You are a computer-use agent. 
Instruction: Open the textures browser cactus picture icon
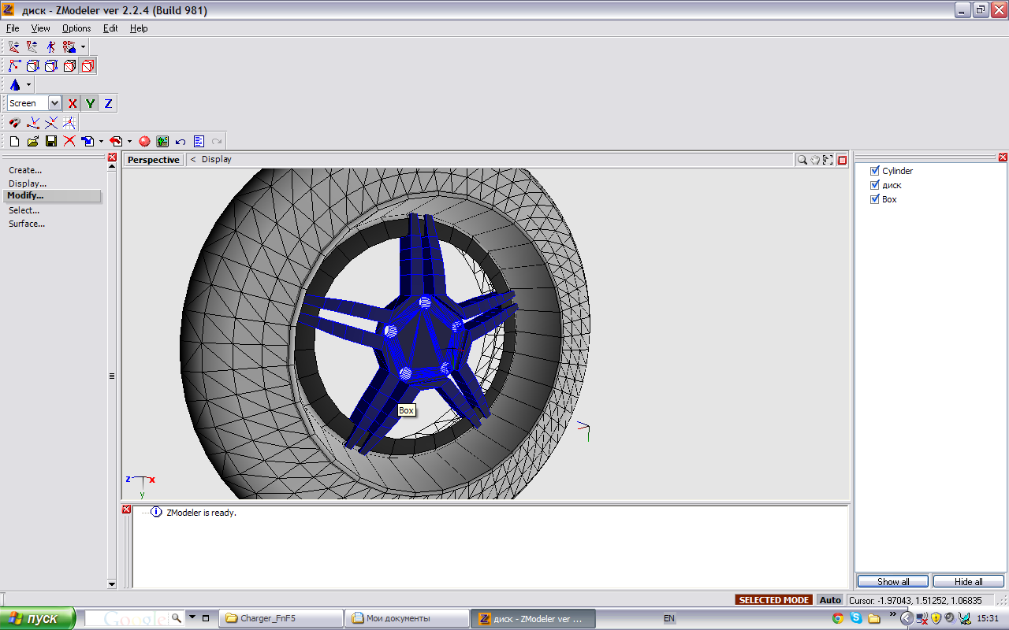click(x=162, y=142)
